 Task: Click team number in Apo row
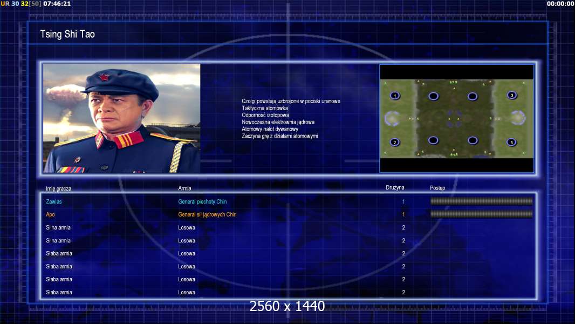click(x=403, y=214)
